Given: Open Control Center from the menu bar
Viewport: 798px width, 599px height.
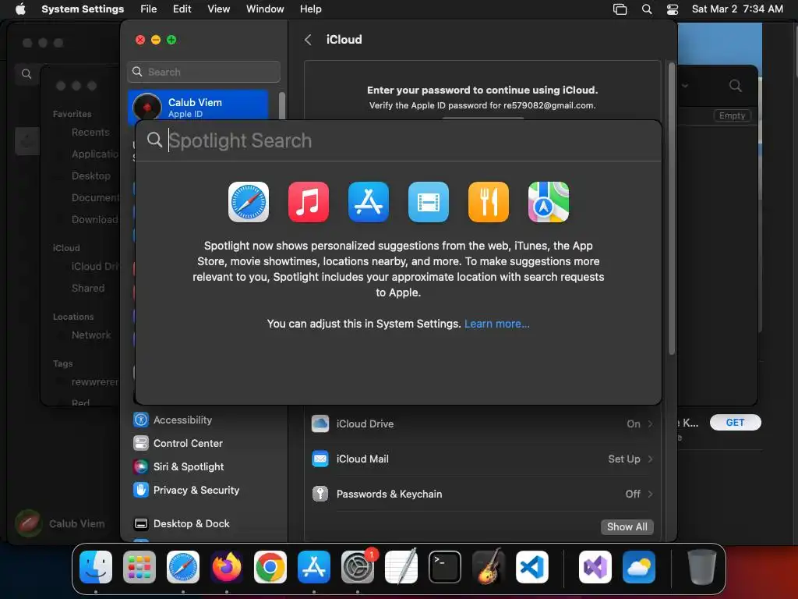Looking at the screenshot, I should 673,9.
